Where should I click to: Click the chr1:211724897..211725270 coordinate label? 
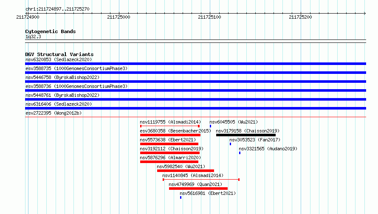tap(57, 9)
